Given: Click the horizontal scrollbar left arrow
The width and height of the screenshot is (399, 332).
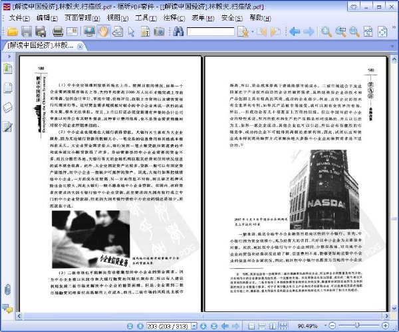Looking at the screenshot, I should tap(19, 316).
